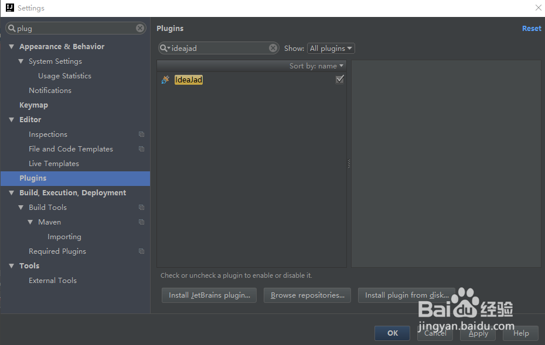This screenshot has width=545, height=345.
Task: Click the Reset link
Action: tap(532, 29)
